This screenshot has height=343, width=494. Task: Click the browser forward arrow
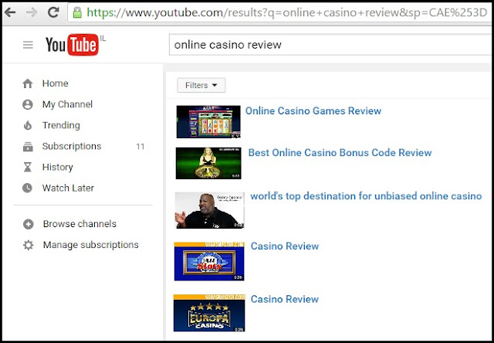(x=32, y=12)
